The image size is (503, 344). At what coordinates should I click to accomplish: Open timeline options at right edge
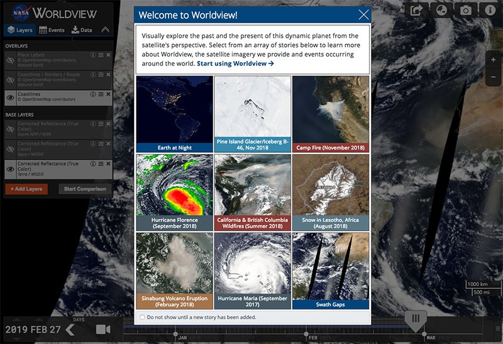click(497, 329)
